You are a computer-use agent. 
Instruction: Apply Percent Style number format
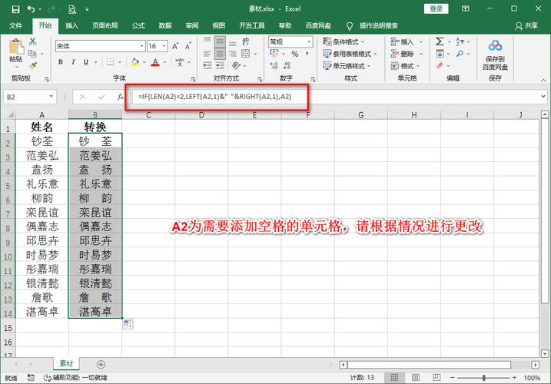[295, 54]
